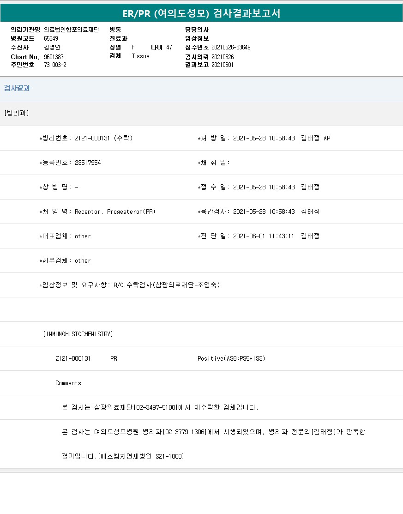403x514 pixels.
Task: Click the specimen value Tissue
Action: tap(140, 56)
